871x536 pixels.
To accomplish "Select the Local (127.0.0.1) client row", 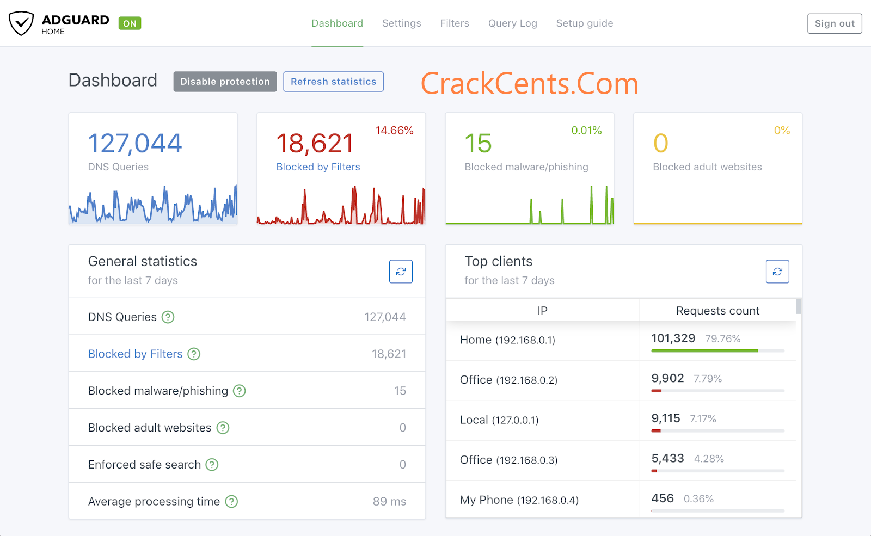I will click(621, 421).
